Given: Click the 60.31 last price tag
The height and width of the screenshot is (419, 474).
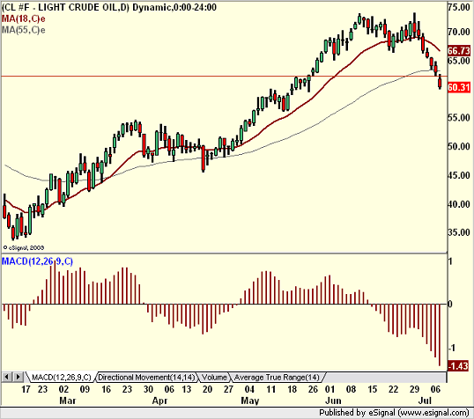Looking at the screenshot, I should [459, 87].
